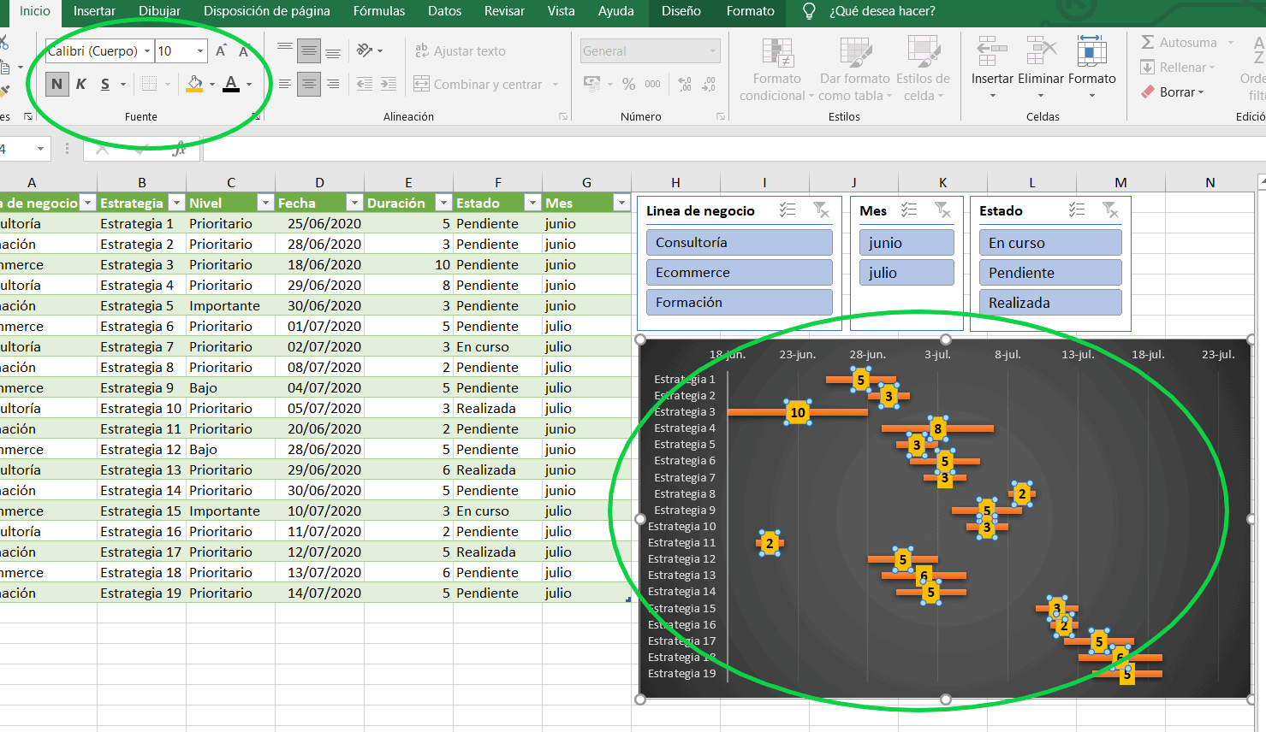
Task: Click the center horizontal align icon
Action: click(x=309, y=84)
